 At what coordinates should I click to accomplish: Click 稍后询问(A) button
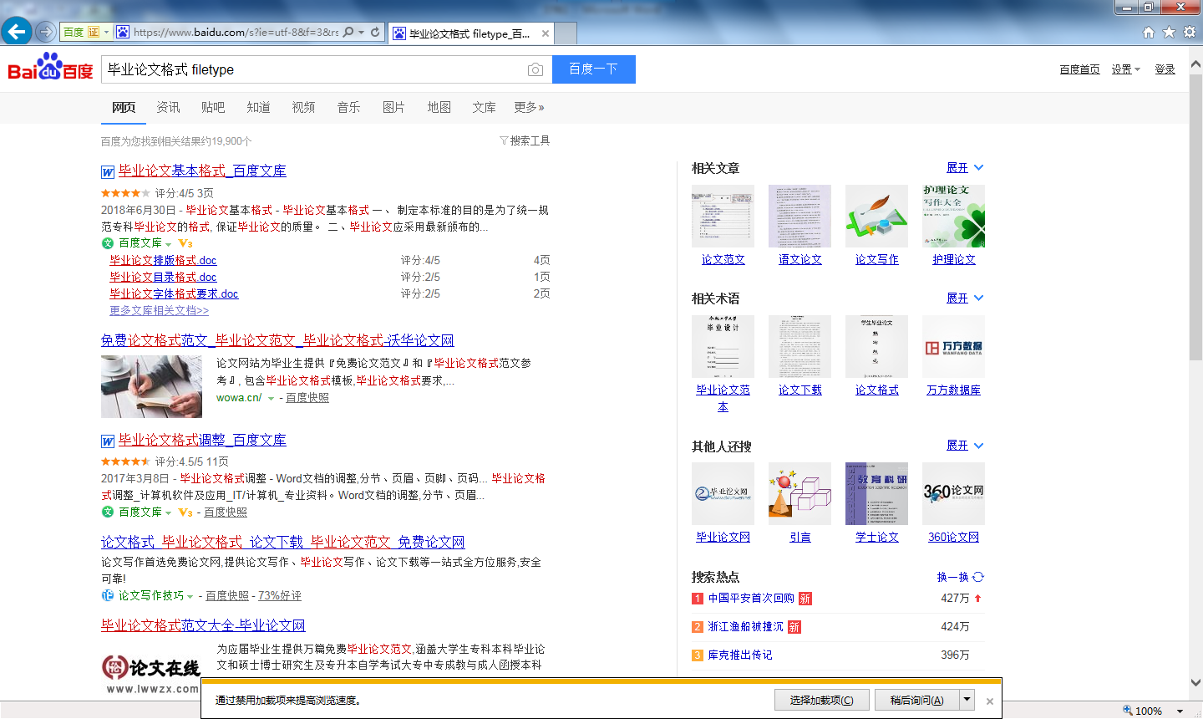(x=916, y=700)
